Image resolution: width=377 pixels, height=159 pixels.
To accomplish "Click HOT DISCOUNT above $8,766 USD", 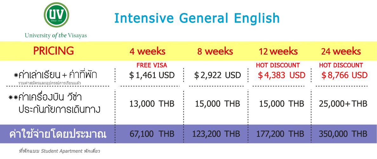I will point(341,65).
